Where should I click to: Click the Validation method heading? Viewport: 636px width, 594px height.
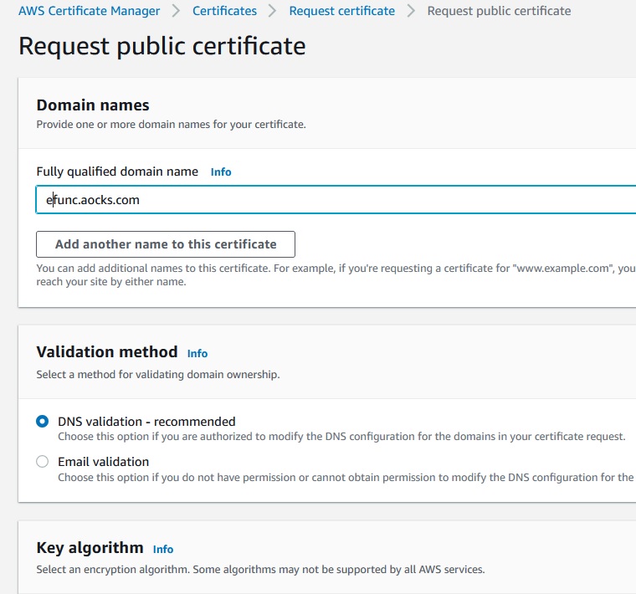[107, 351]
